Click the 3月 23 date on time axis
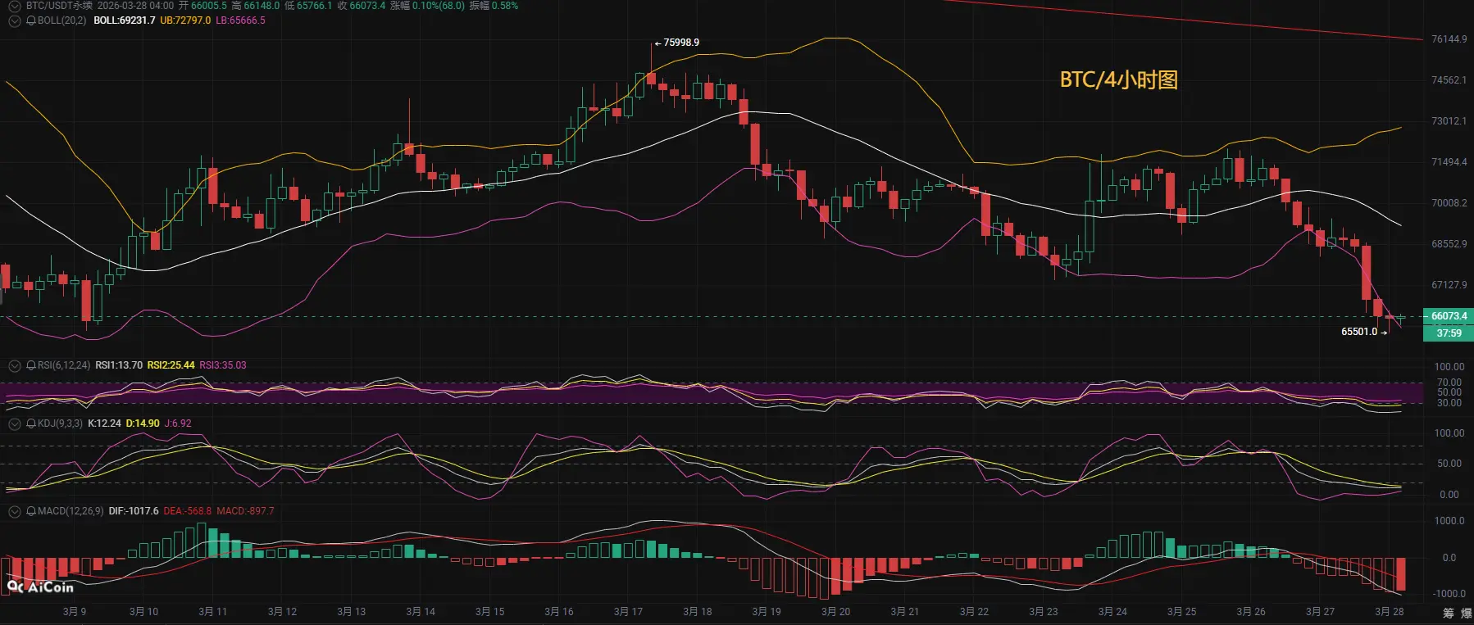Viewport: 1474px width, 625px height. pyautogui.click(x=1044, y=612)
